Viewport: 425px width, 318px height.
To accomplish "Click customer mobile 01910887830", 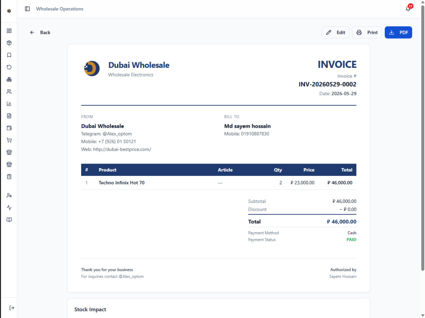I will tap(255, 134).
